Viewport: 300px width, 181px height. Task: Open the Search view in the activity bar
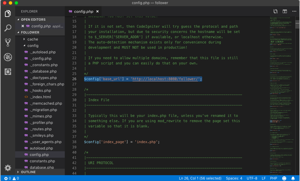point(8,28)
